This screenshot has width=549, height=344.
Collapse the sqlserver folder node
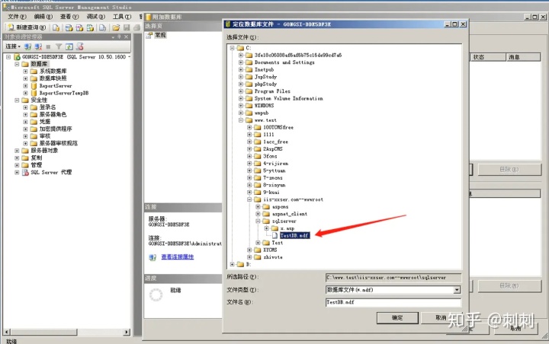(258, 221)
